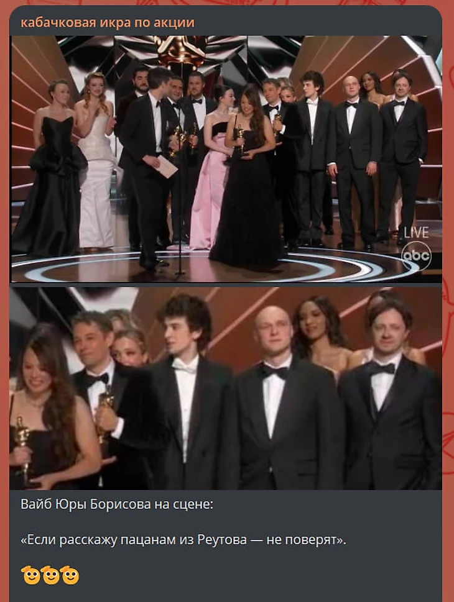Click the curly-haired young man in the bottom photo
This screenshot has width=454, height=602.
point(185,391)
